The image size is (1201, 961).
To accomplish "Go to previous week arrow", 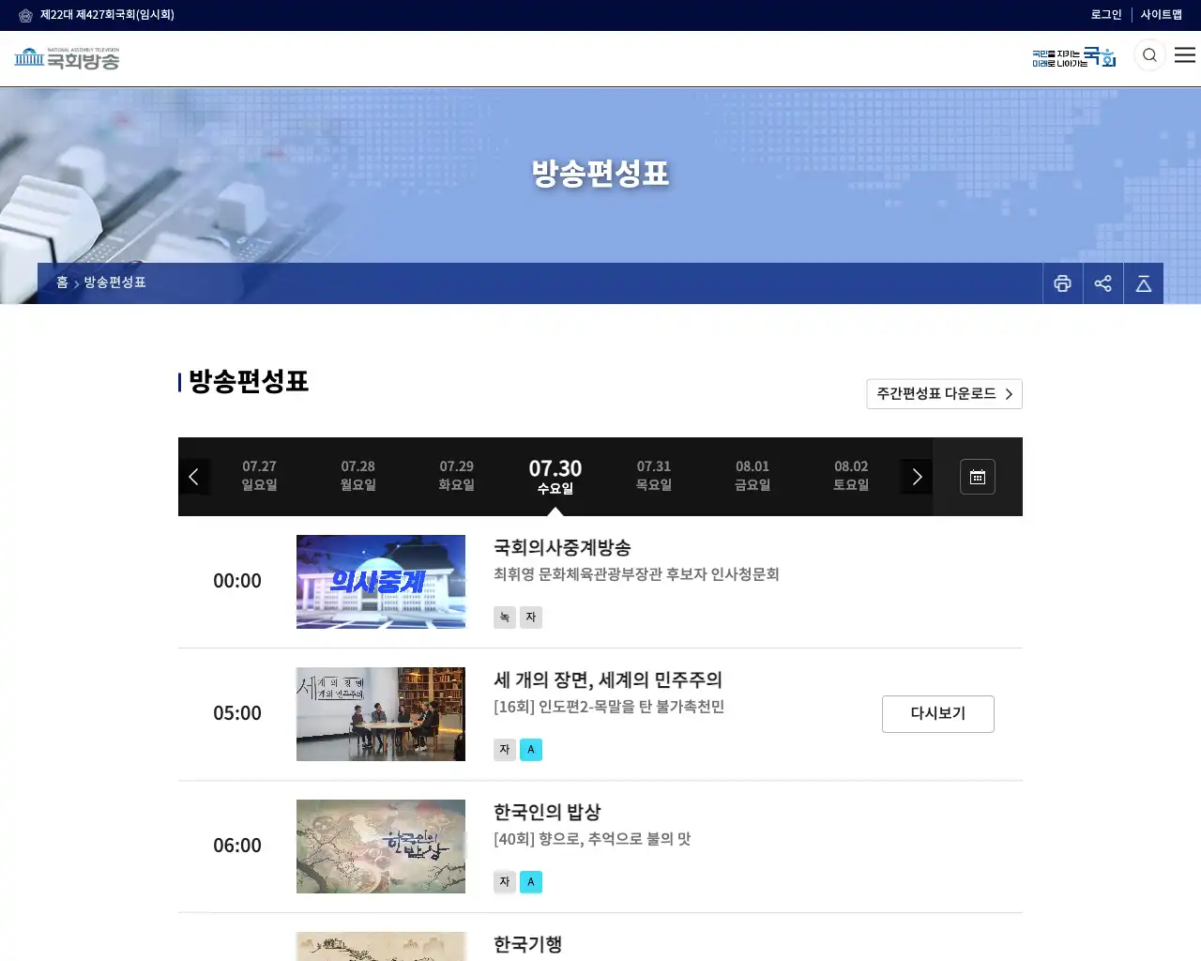I will (194, 477).
